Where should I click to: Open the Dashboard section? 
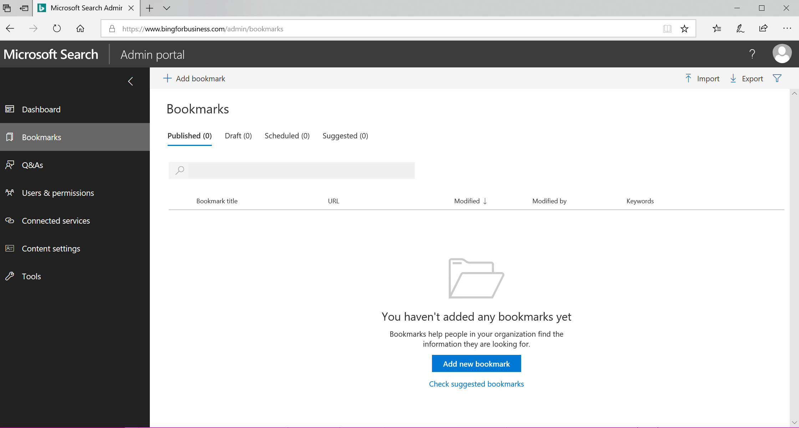(x=41, y=109)
